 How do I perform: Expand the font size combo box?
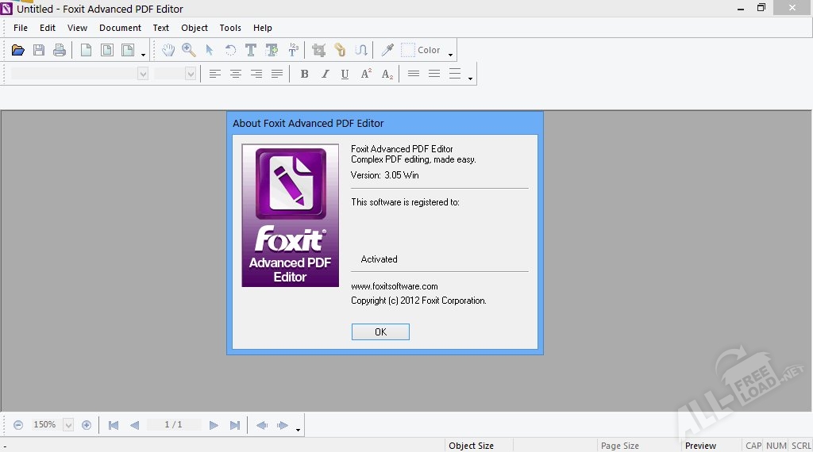[x=191, y=74]
